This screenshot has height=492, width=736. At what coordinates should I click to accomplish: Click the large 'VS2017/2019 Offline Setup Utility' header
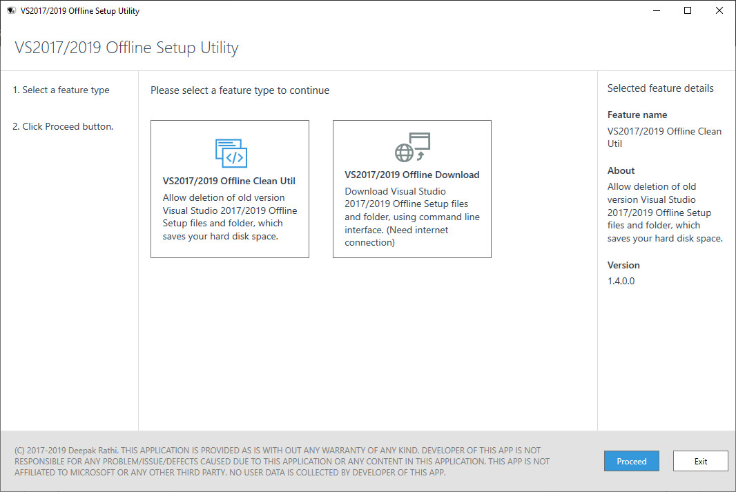[126, 48]
